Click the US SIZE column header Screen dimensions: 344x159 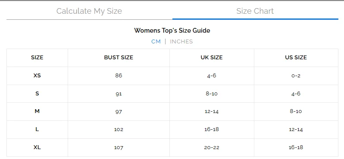[x=296, y=58]
